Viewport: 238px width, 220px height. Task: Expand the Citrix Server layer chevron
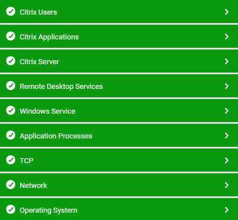pyautogui.click(x=227, y=61)
